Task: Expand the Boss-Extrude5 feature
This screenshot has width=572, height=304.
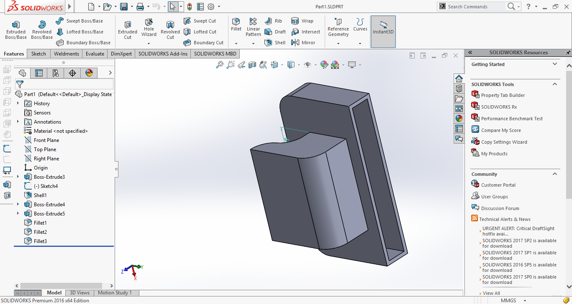Action: click(x=18, y=214)
